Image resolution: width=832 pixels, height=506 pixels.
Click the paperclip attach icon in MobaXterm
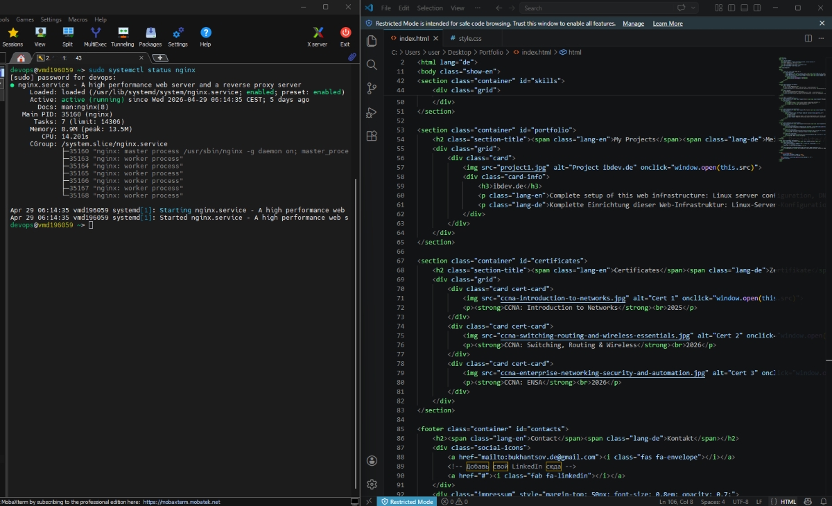point(352,58)
